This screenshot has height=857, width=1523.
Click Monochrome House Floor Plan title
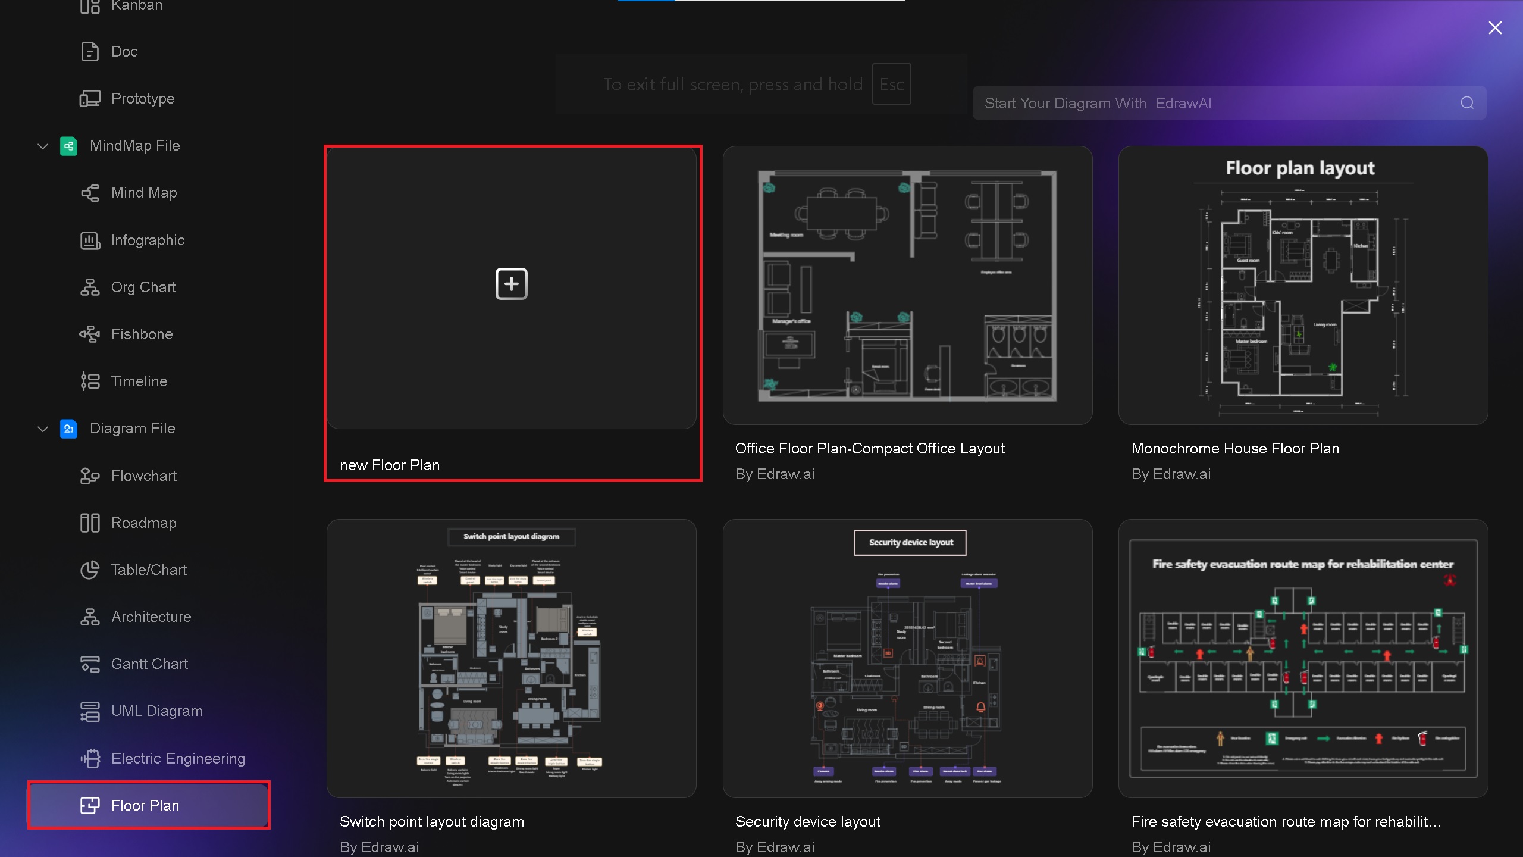[1235, 449]
